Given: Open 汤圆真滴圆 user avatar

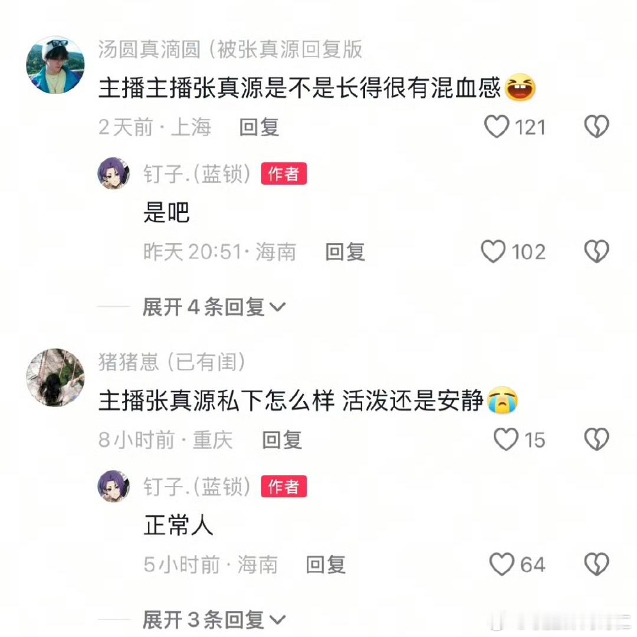Looking at the screenshot, I should pos(55,65).
